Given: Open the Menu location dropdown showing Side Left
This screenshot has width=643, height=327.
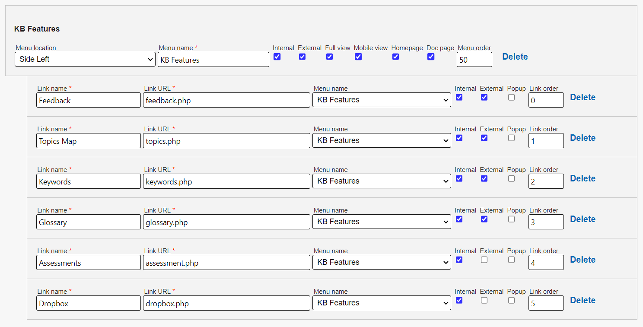Looking at the screenshot, I should click(x=85, y=59).
